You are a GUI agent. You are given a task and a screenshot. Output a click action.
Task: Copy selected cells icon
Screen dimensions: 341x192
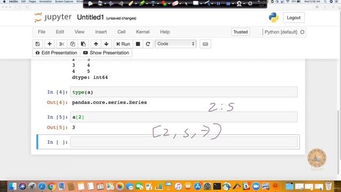[x=72, y=44]
